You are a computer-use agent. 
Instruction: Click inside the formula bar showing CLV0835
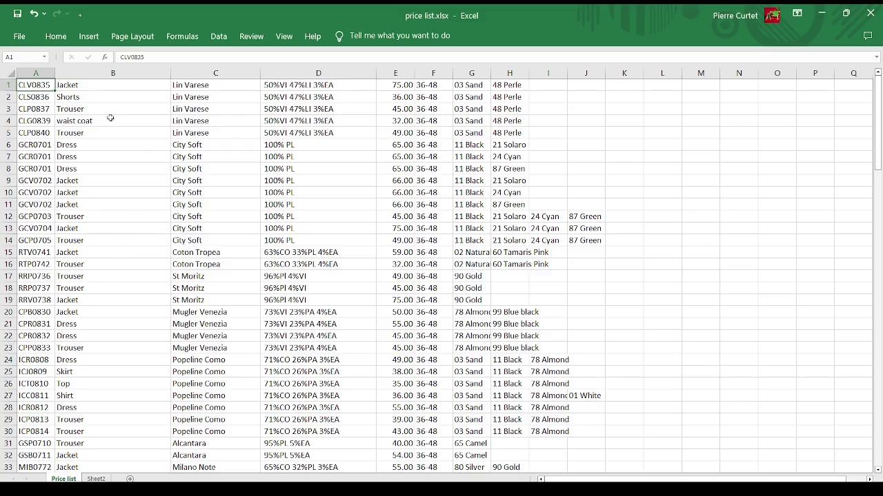[207, 57]
